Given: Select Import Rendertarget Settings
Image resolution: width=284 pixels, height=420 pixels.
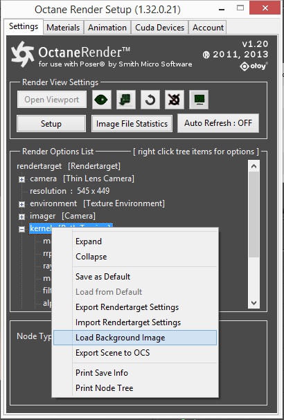Looking at the screenshot, I should [135, 322].
